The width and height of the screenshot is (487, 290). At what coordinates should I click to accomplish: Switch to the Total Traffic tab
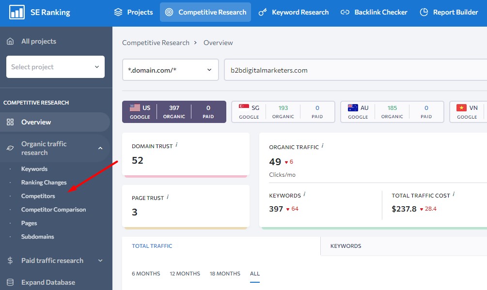[x=152, y=246]
